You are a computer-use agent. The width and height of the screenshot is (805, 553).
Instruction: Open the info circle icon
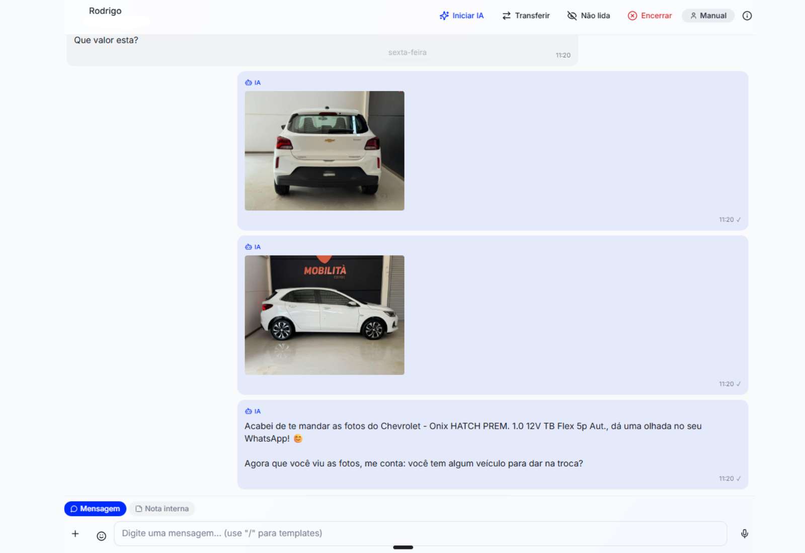(747, 16)
